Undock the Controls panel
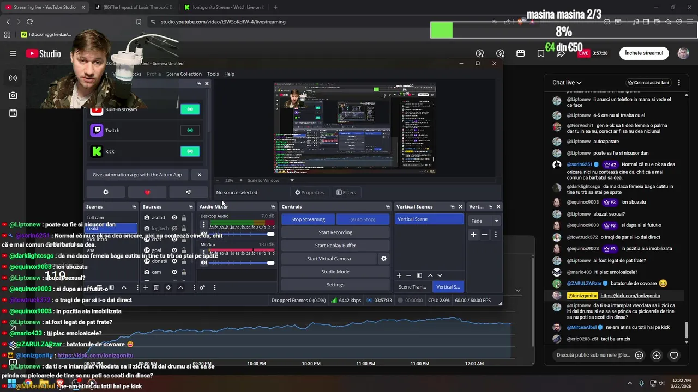The height and width of the screenshot is (392, 698). [x=388, y=206]
